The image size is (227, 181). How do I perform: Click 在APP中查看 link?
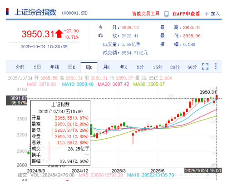point(186,14)
